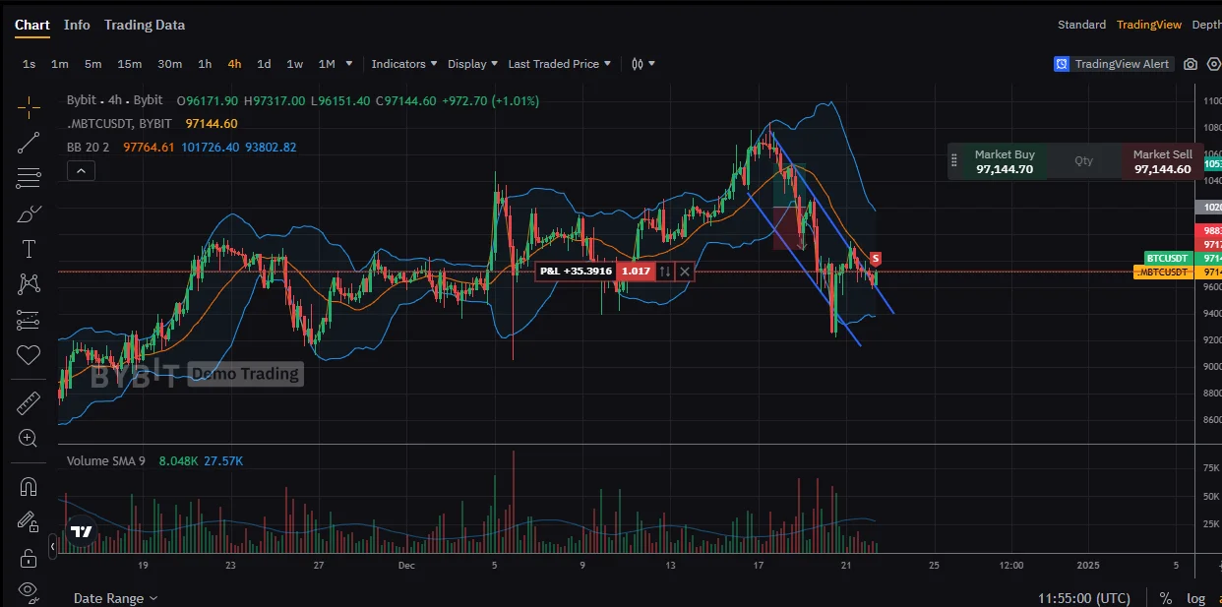Open chart settings gear icon

[x=1214, y=64]
